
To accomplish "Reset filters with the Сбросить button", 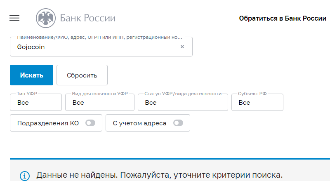I will pyautogui.click(x=82, y=75).
